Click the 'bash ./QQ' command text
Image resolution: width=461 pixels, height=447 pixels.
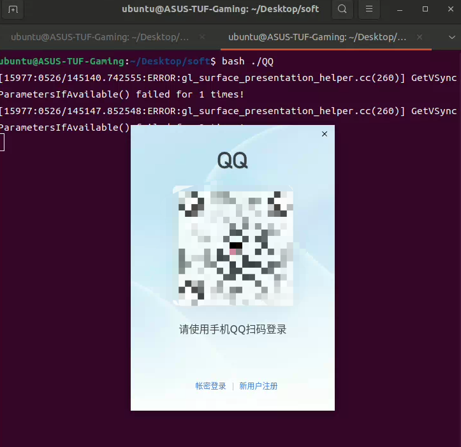[x=247, y=61]
